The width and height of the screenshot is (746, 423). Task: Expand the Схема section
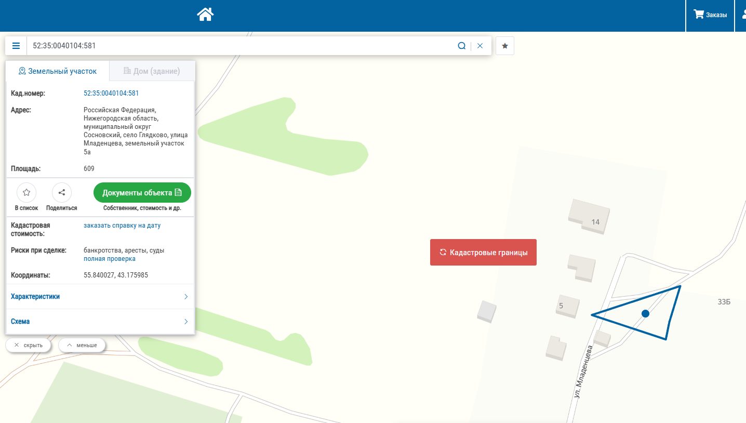pyautogui.click(x=100, y=322)
